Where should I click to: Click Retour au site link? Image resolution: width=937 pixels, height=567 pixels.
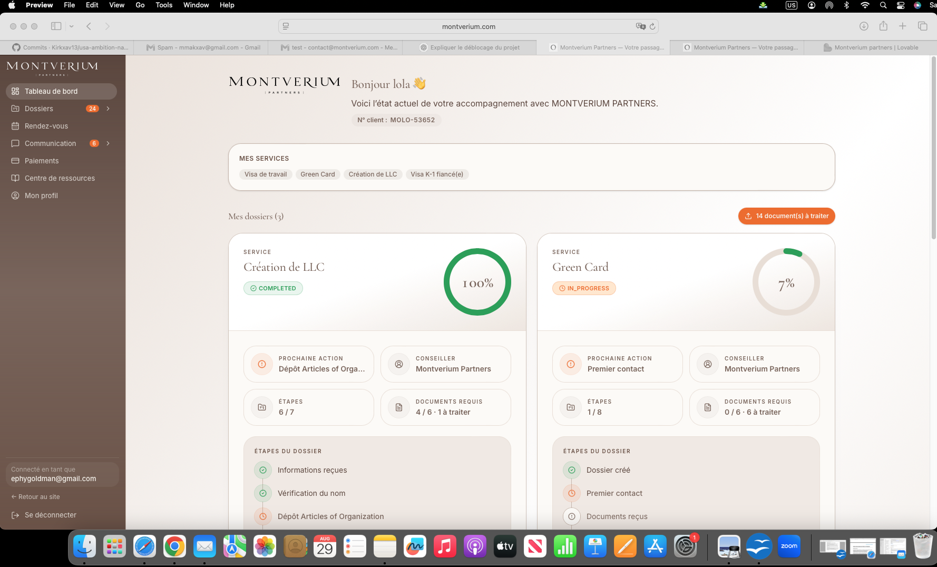(x=35, y=497)
